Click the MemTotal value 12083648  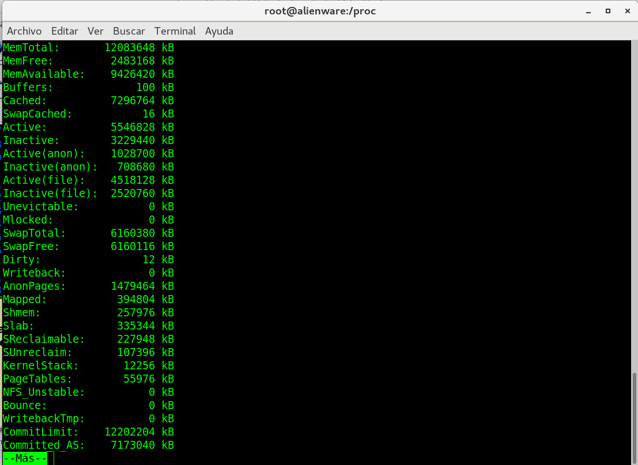(130, 48)
